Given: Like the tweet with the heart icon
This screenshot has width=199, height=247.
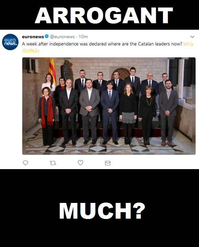Looking at the screenshot, I should pos(80,163).
